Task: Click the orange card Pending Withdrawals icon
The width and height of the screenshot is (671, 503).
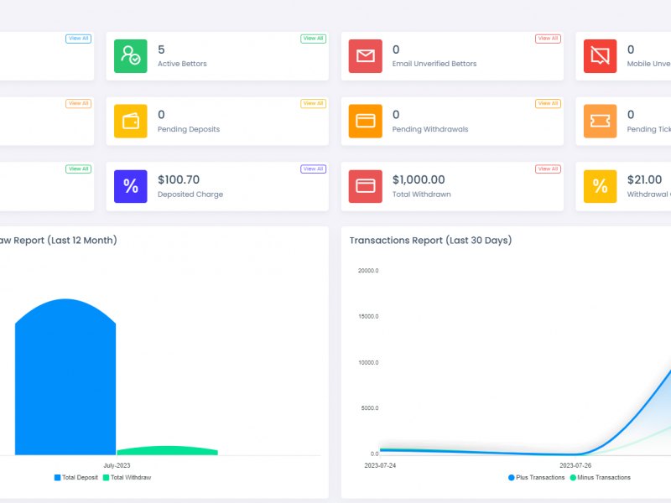Action: click(x=365, y=121)
